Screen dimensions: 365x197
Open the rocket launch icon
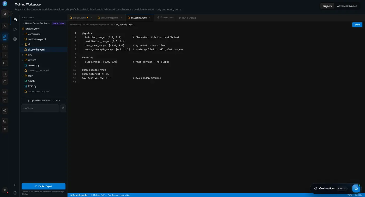click(x=5, y=26)
